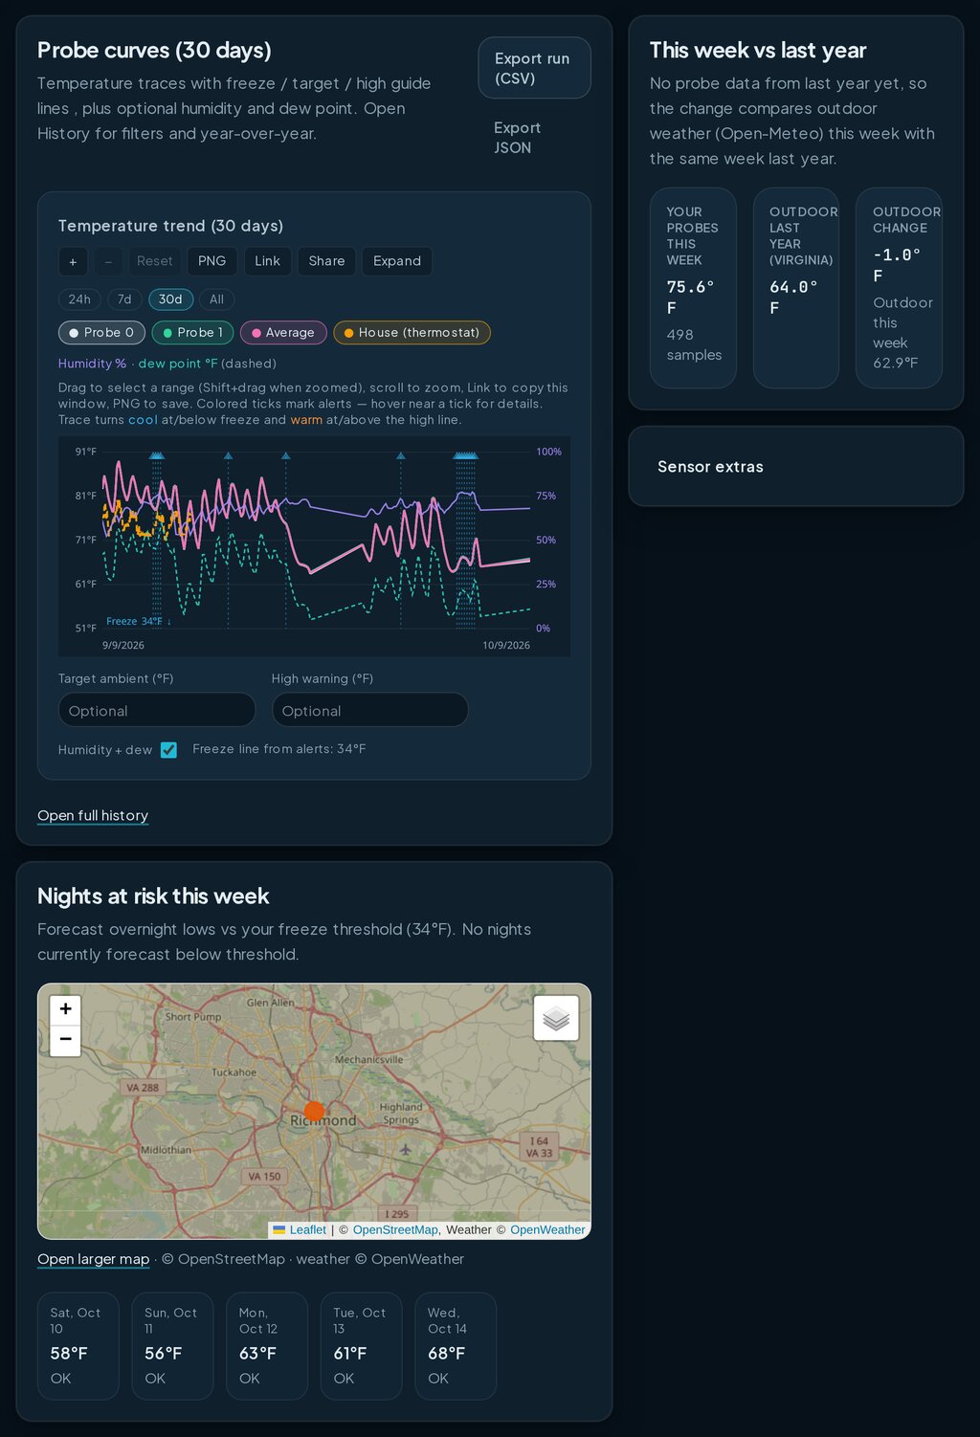Click the orange Richmond location marker
The image size is (980, 1437).
click(314, 1112)
